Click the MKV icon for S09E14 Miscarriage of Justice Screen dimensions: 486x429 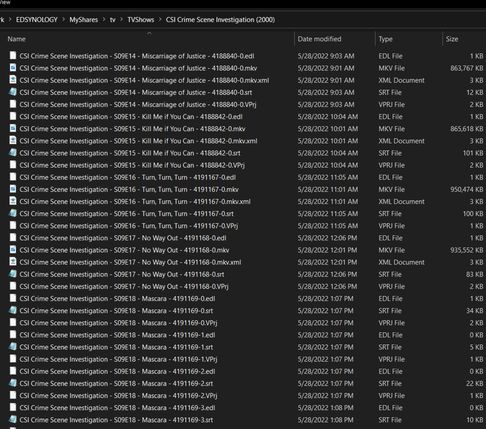pyautogui.click(x=13, y=68)
